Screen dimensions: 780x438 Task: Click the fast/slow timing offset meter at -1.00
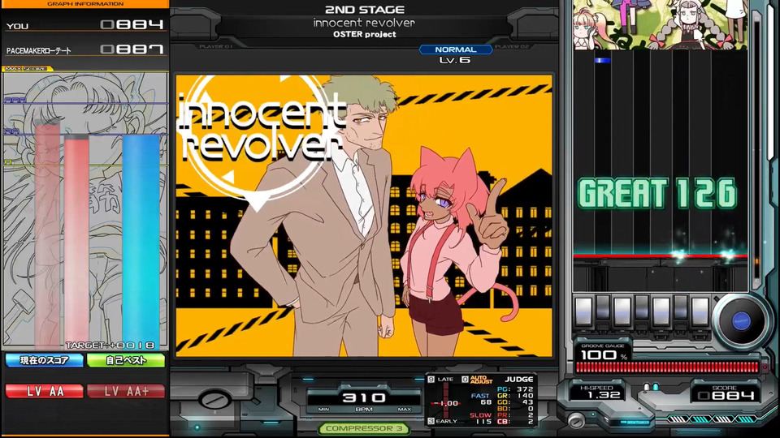tap(445, 403)
